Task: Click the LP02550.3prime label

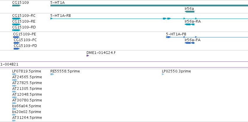Action: click(x=176, y=71)
